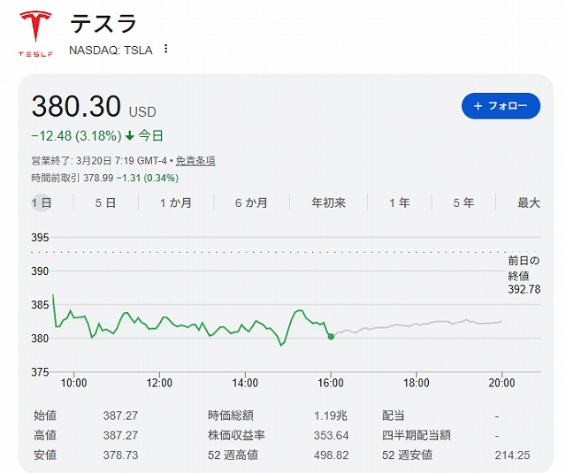This screenshot has height=473, width=566.
Task: Select the 1日 time range tab
Action: [x=42, y=202]
